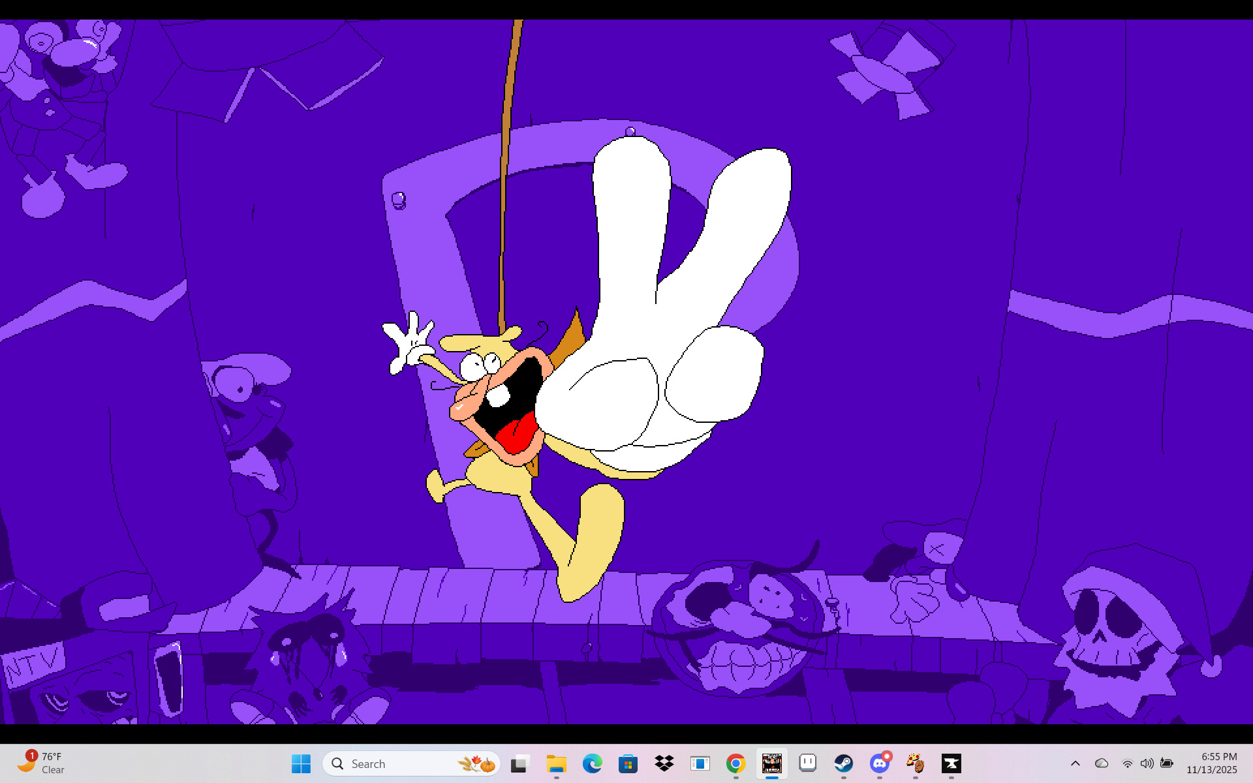The height and width of the screenshot is (783, 1253).
Task: Open the Windows Start menu
Action: (301, 763)
